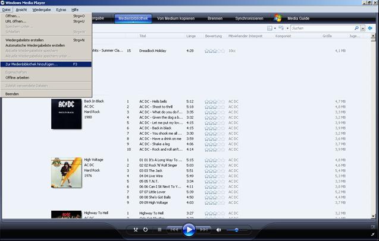This screenshot has width=379, height=241.
Task: Expand the search options dropdown
Action: point(362,28)
